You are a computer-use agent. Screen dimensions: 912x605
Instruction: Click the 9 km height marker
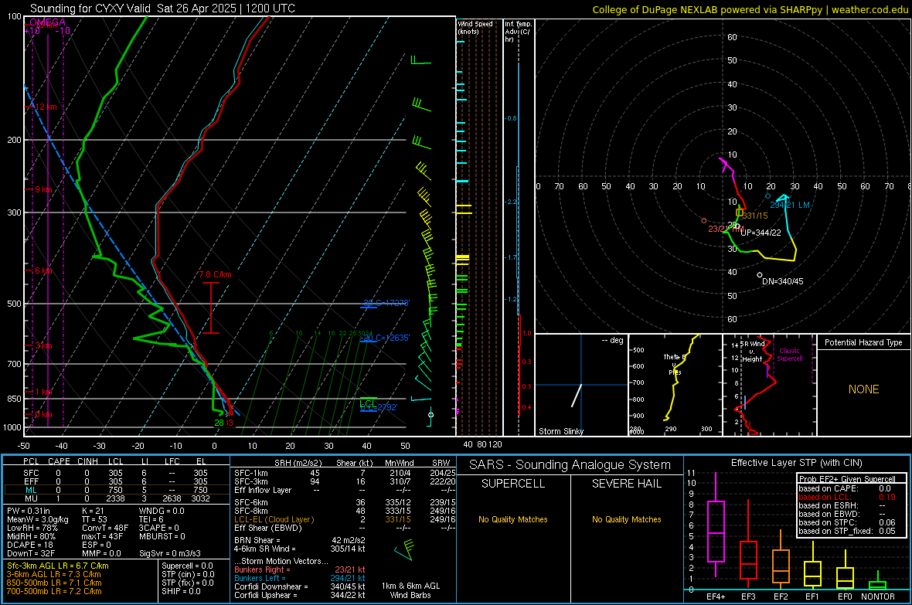(43, 189)
